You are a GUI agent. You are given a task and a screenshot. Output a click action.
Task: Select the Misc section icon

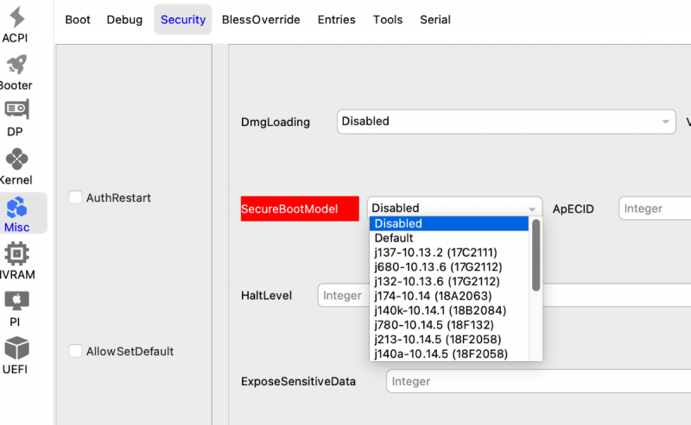pyautogui.click(x=16, y=208)
